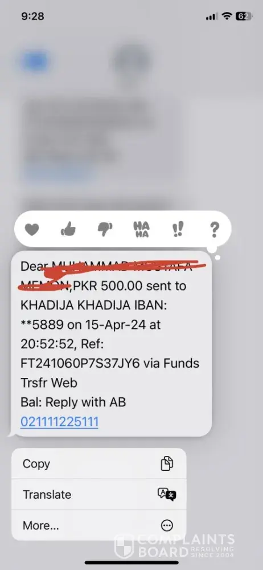Choose Translate in the context menu
263x570 pixels.
point(99,494)
